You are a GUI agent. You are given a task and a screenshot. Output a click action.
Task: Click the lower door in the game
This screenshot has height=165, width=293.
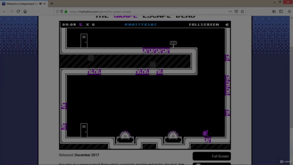[84, 130]
